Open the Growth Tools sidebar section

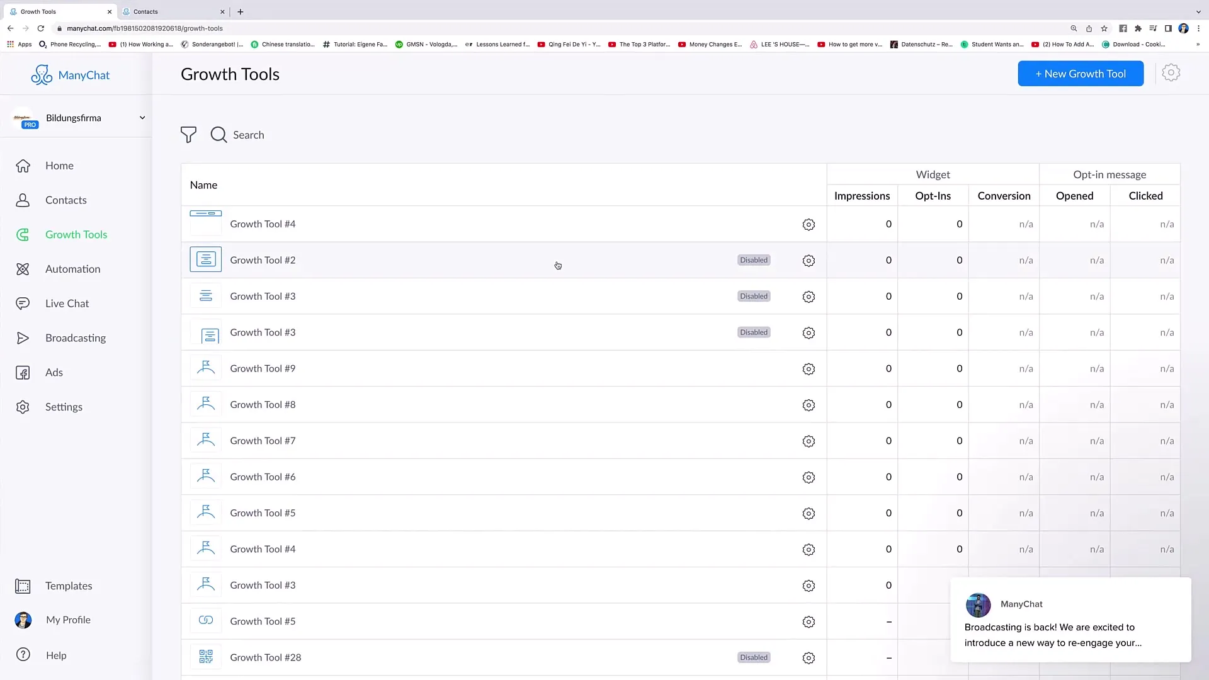click(x=76, y=234)
